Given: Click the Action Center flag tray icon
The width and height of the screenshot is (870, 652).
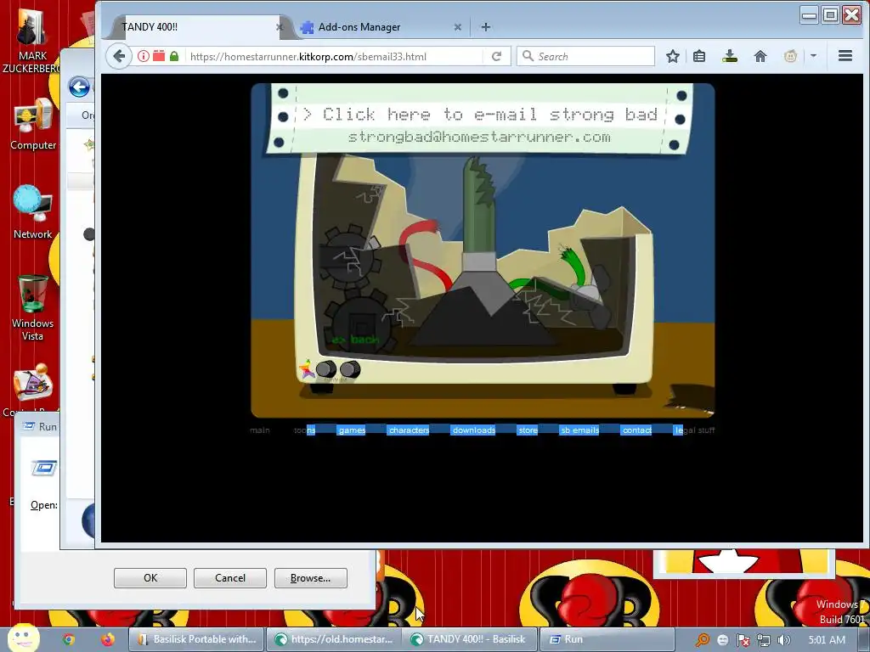Looking at the screenshot, I should [x=743, y=640].
